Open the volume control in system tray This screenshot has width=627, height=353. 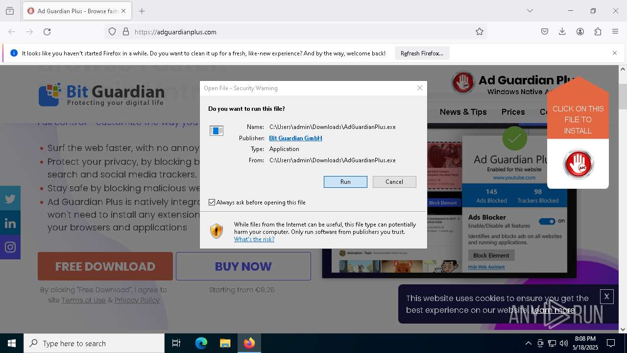(564, 343)
